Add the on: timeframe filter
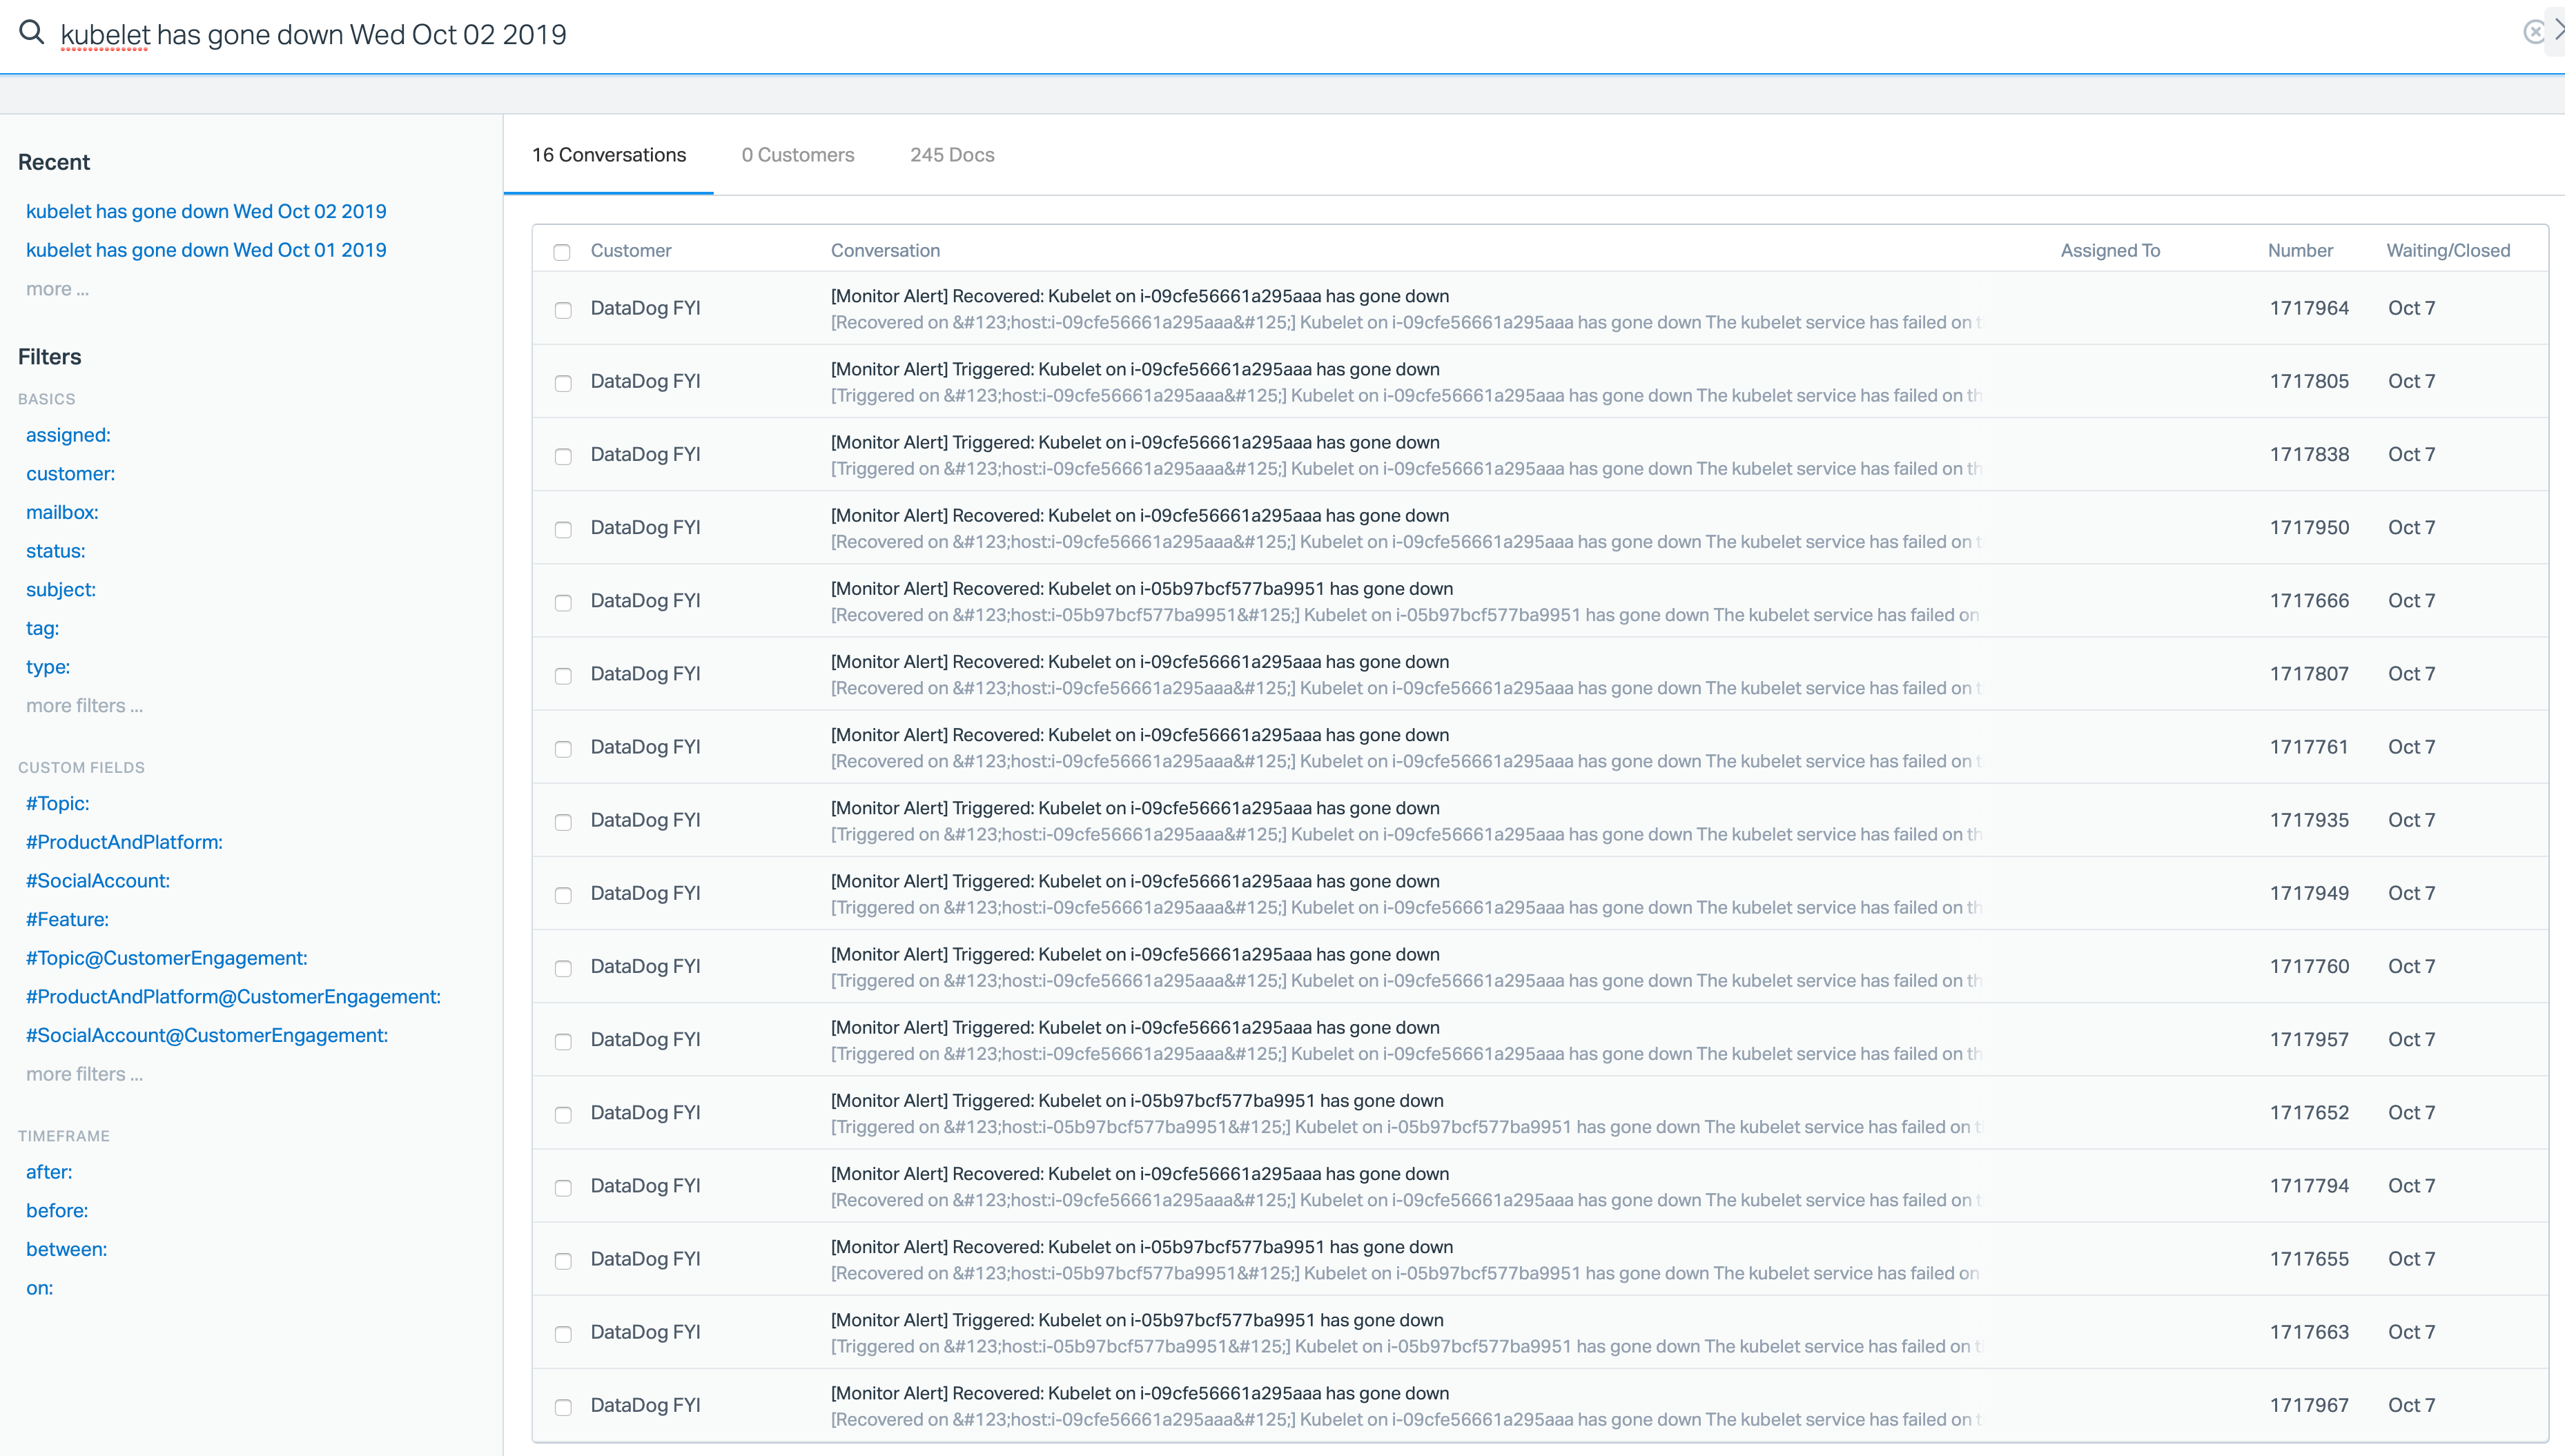Viewport: 2565px width, 1456px height. point(39,1288)
